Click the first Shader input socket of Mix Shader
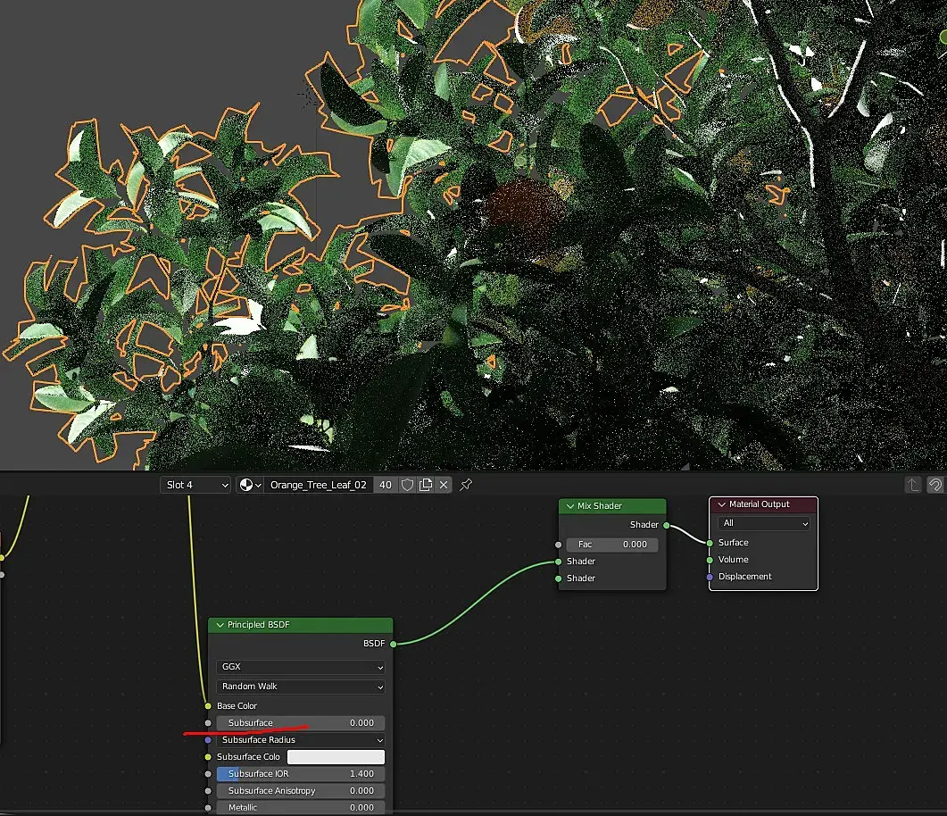The height and width of the screenshot is (816, 947). [559, 562]
